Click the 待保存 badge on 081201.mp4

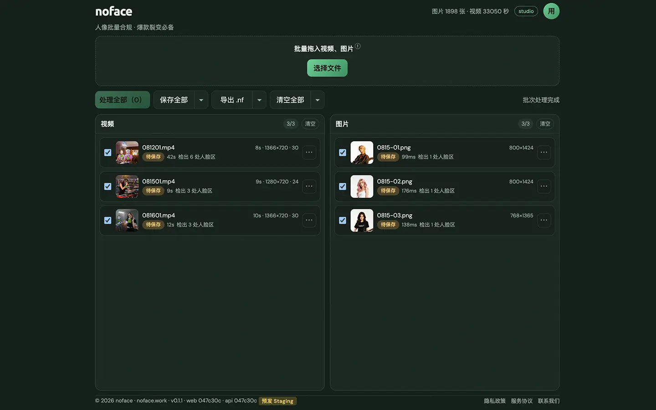(153, 157)
